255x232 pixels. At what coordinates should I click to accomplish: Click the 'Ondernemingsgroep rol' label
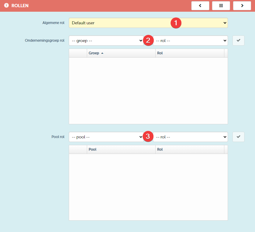coord(44,41)
